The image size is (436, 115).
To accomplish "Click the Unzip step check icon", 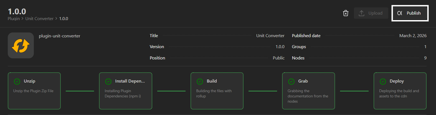I will click(x=17, y=81).
